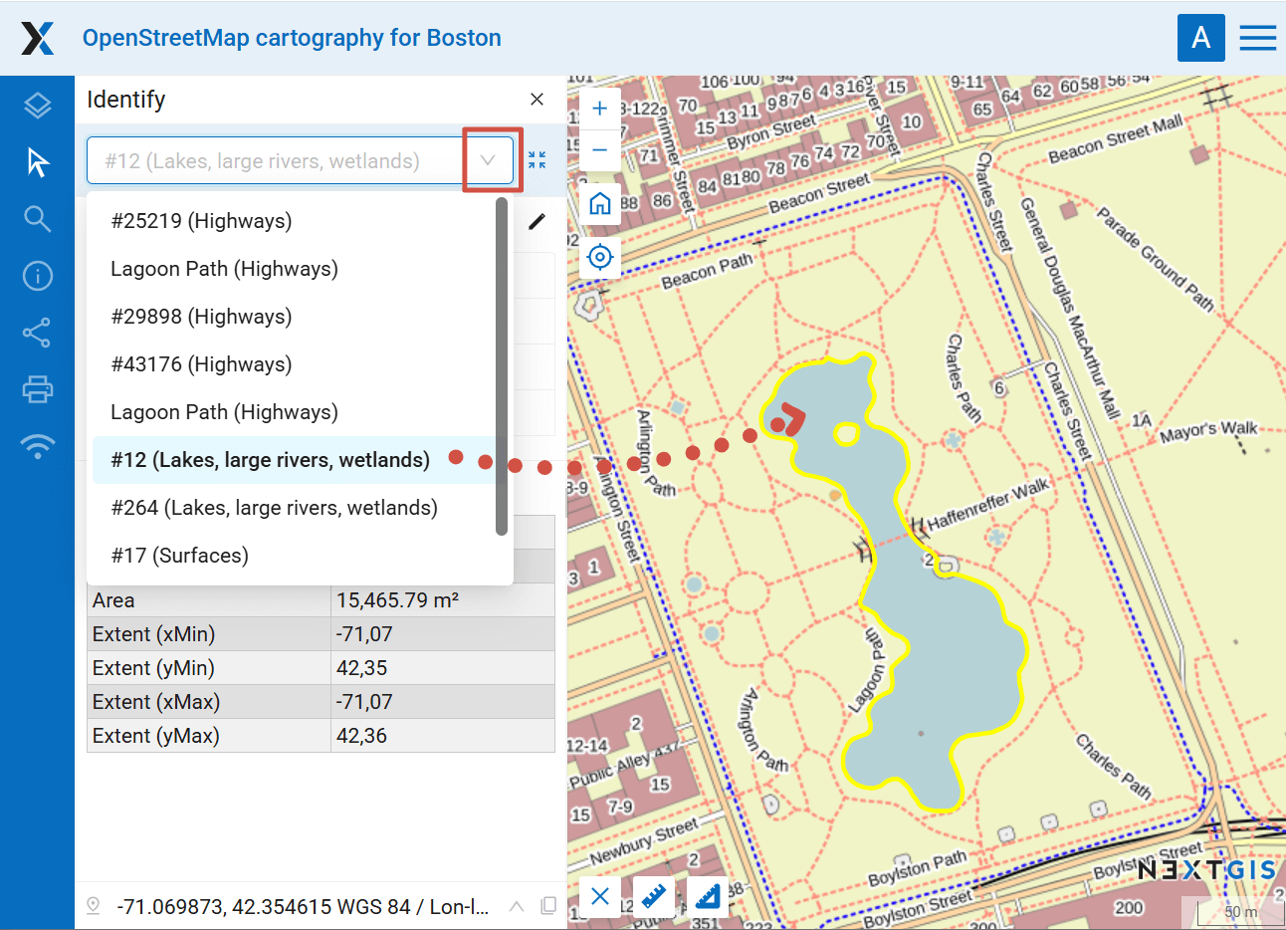
Task: Click the user avatar "A" button
Action: tap(1200, 38)
